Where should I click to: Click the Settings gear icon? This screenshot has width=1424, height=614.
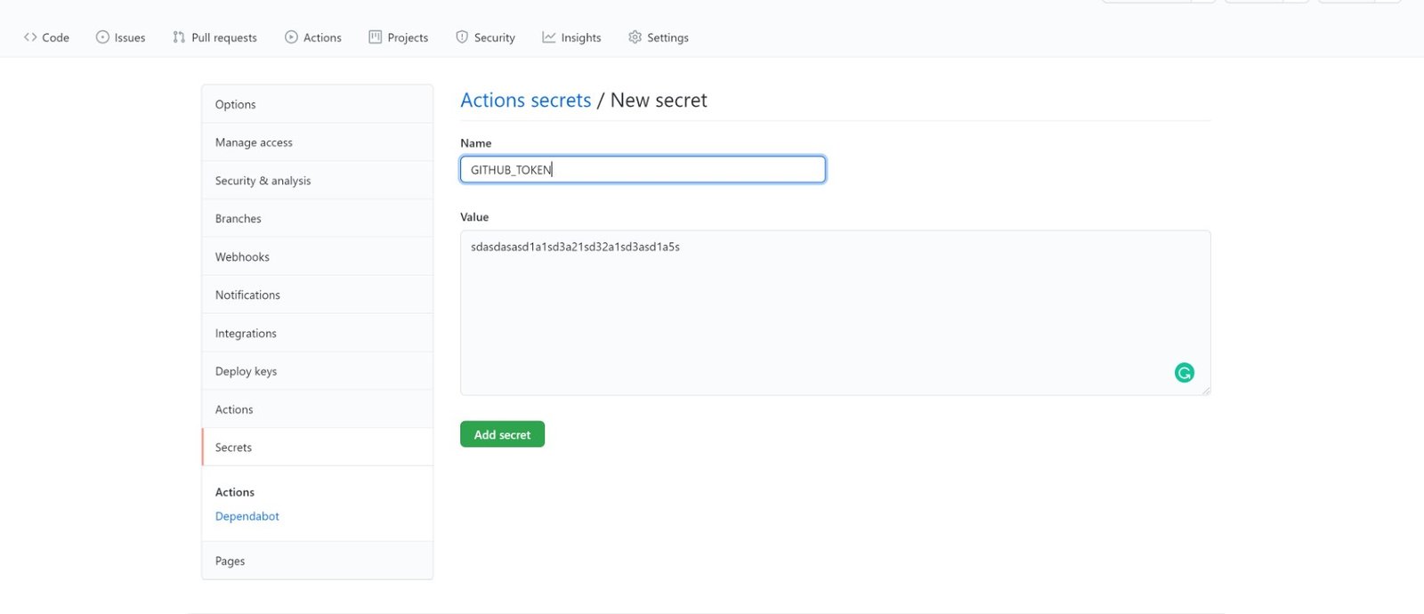(635, 37)
